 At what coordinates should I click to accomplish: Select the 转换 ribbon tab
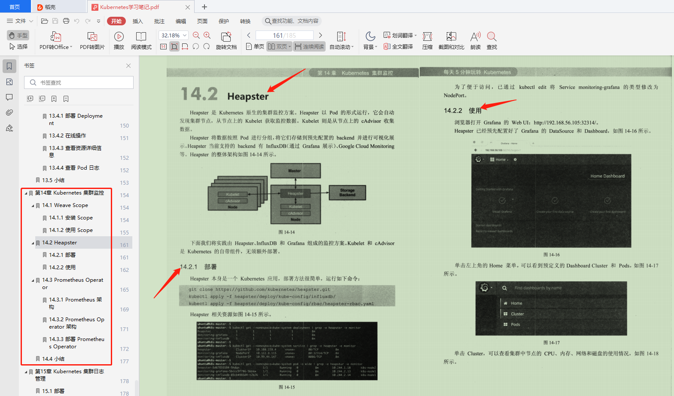click(x=245, y=21)
